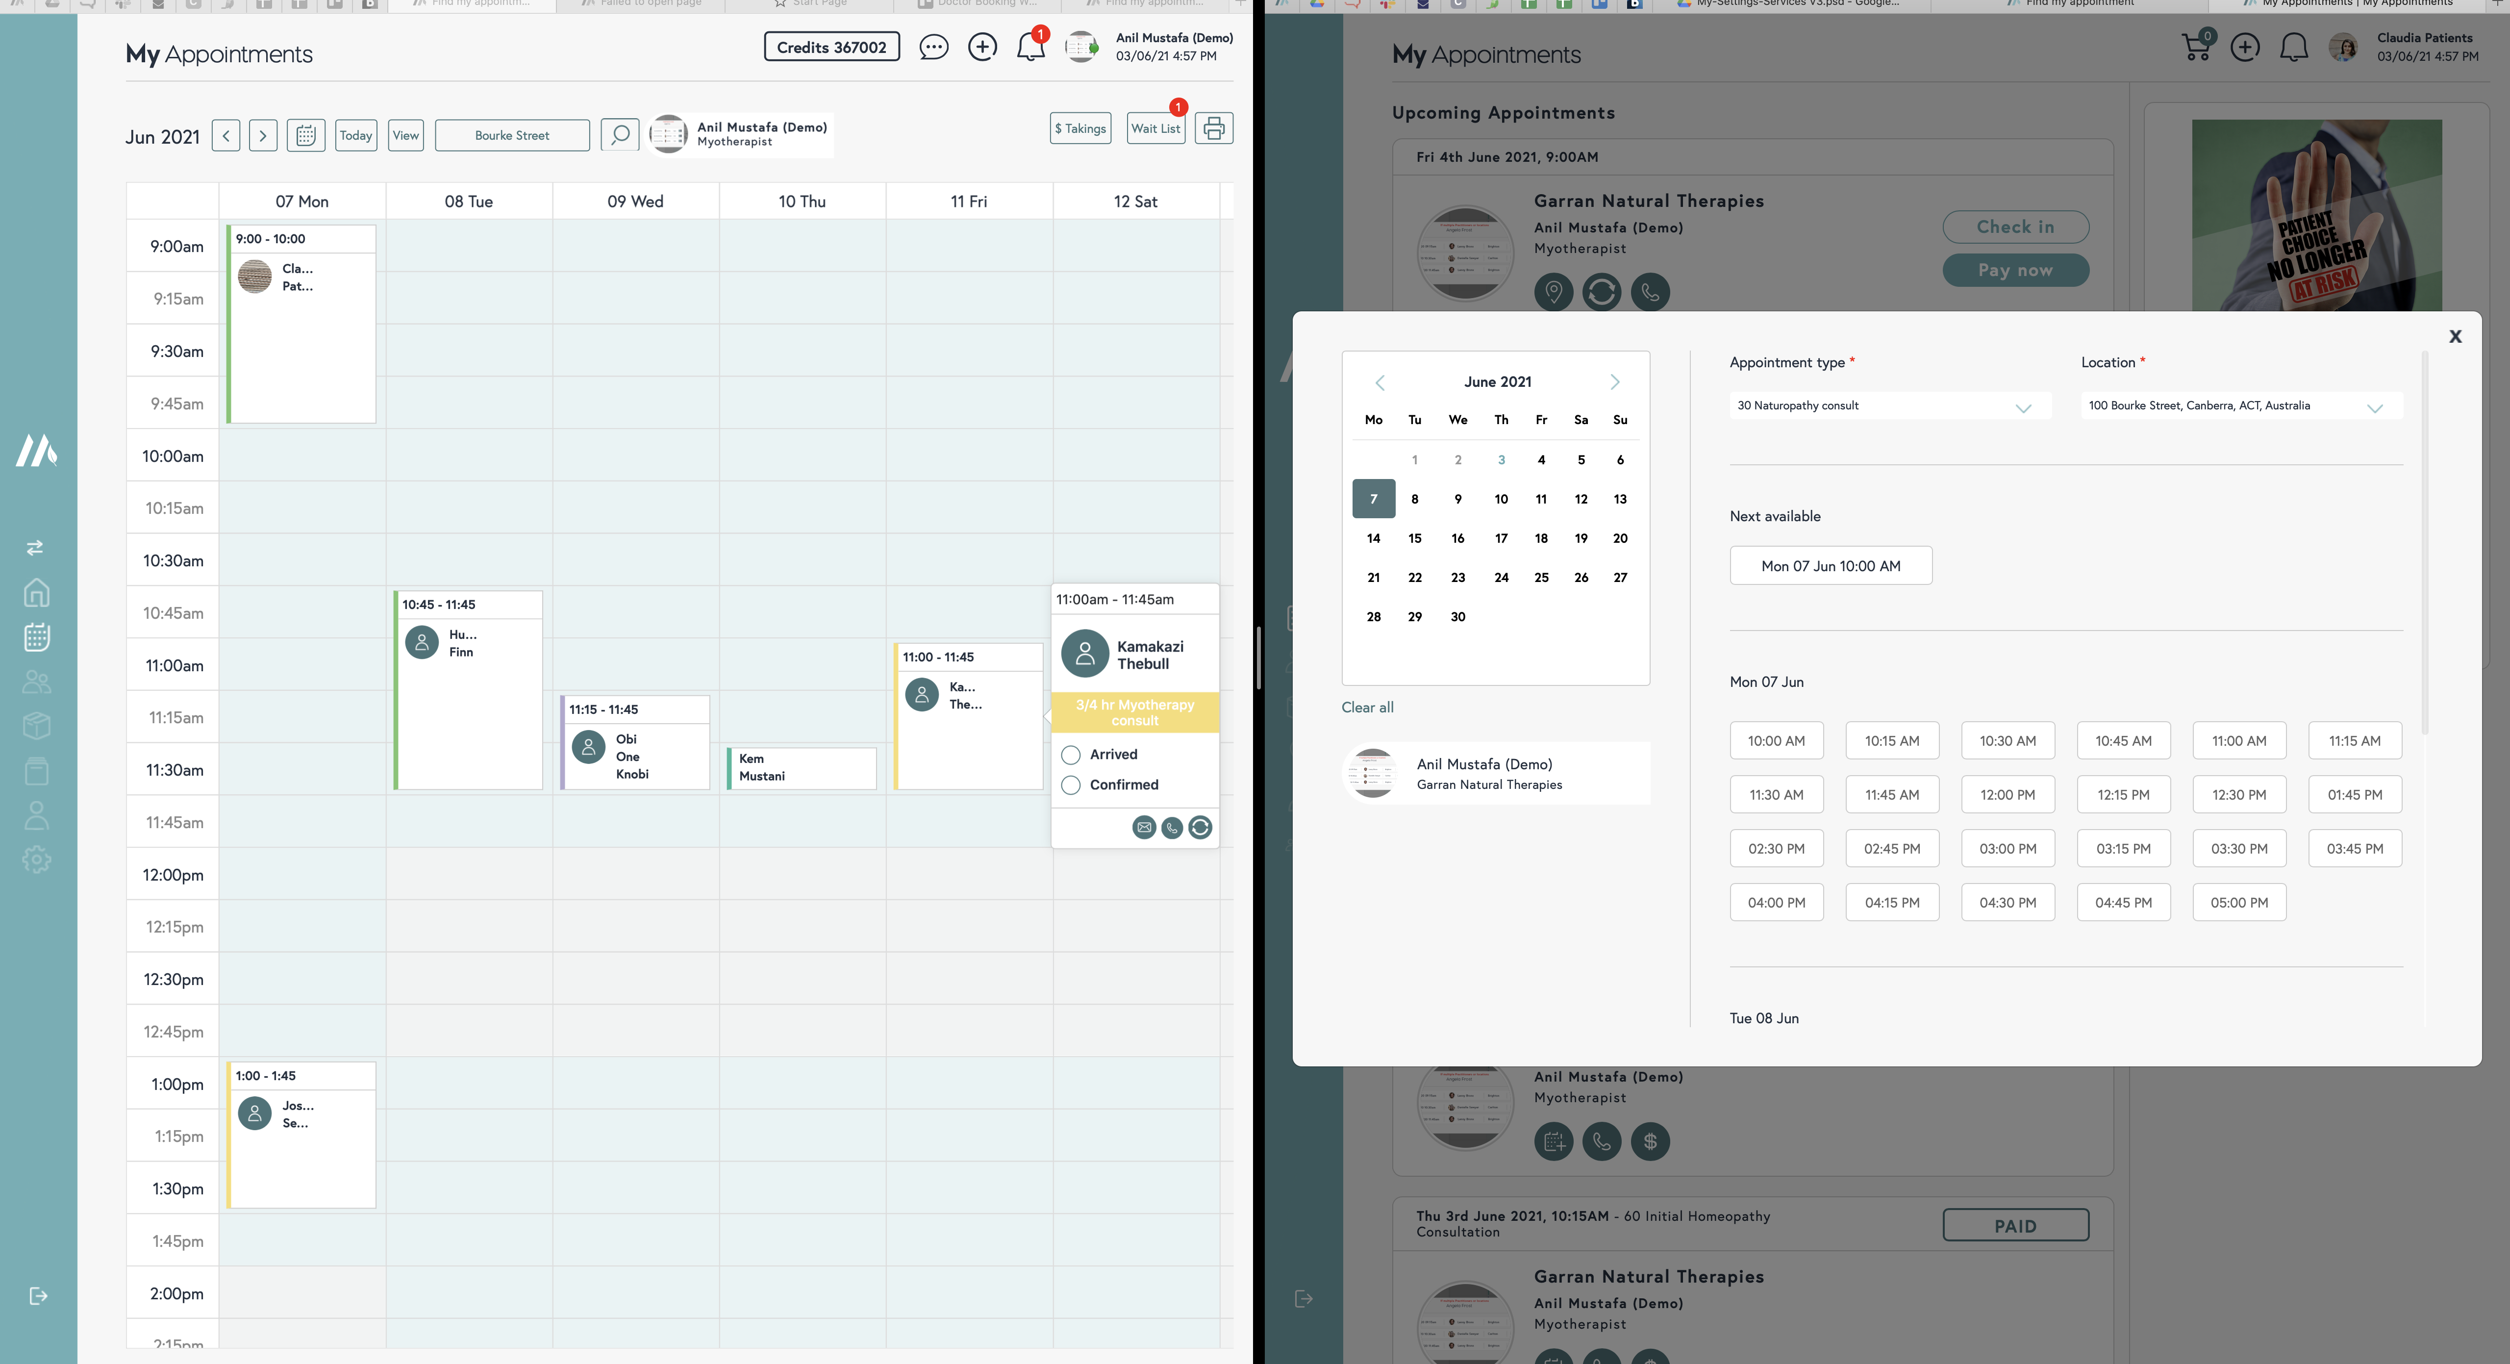Click the shopping cart icon
2510x1364 pixels.
pyautogui.click(x=2195, y=47)
